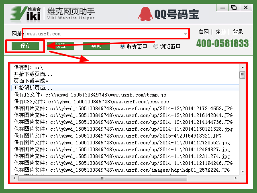Select the 保存CSS文件 css.css log line
Image resolution: width=257 pixels, height=193 pixels.
[x=125, y=102]
